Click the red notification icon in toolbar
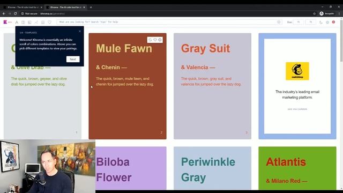 point(333,22)
